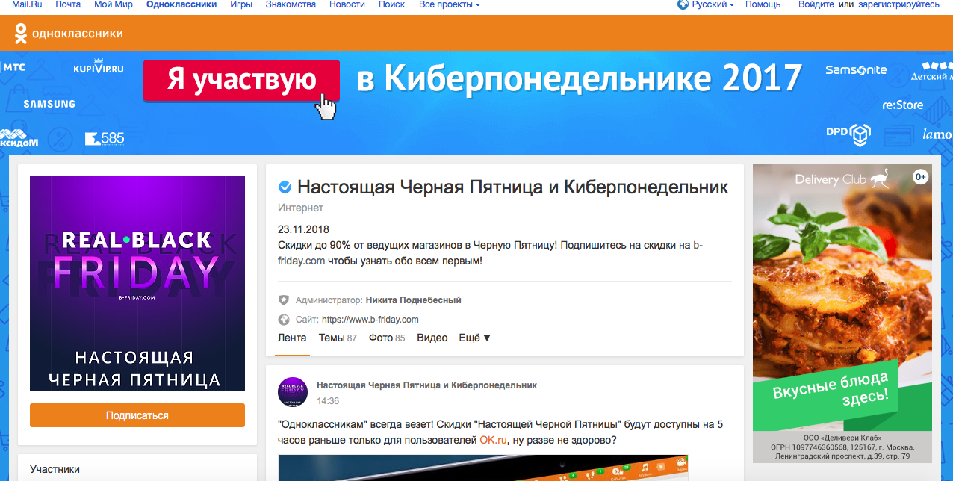
Task: Click the МТС logo in banner
Action: pyautogui.click(x=13, y=67)
